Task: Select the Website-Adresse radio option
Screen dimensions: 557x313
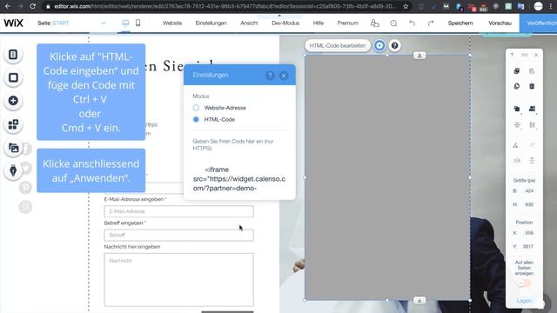Action: 196,108
